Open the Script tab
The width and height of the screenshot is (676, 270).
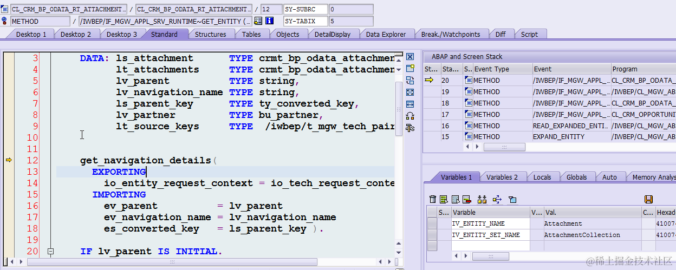(529, 34)
